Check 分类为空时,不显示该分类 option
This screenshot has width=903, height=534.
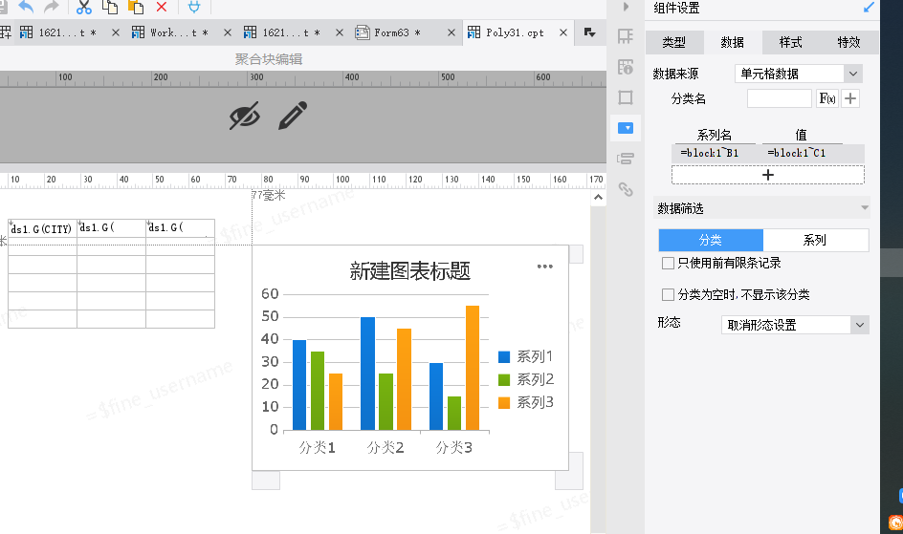coord(669,294)
